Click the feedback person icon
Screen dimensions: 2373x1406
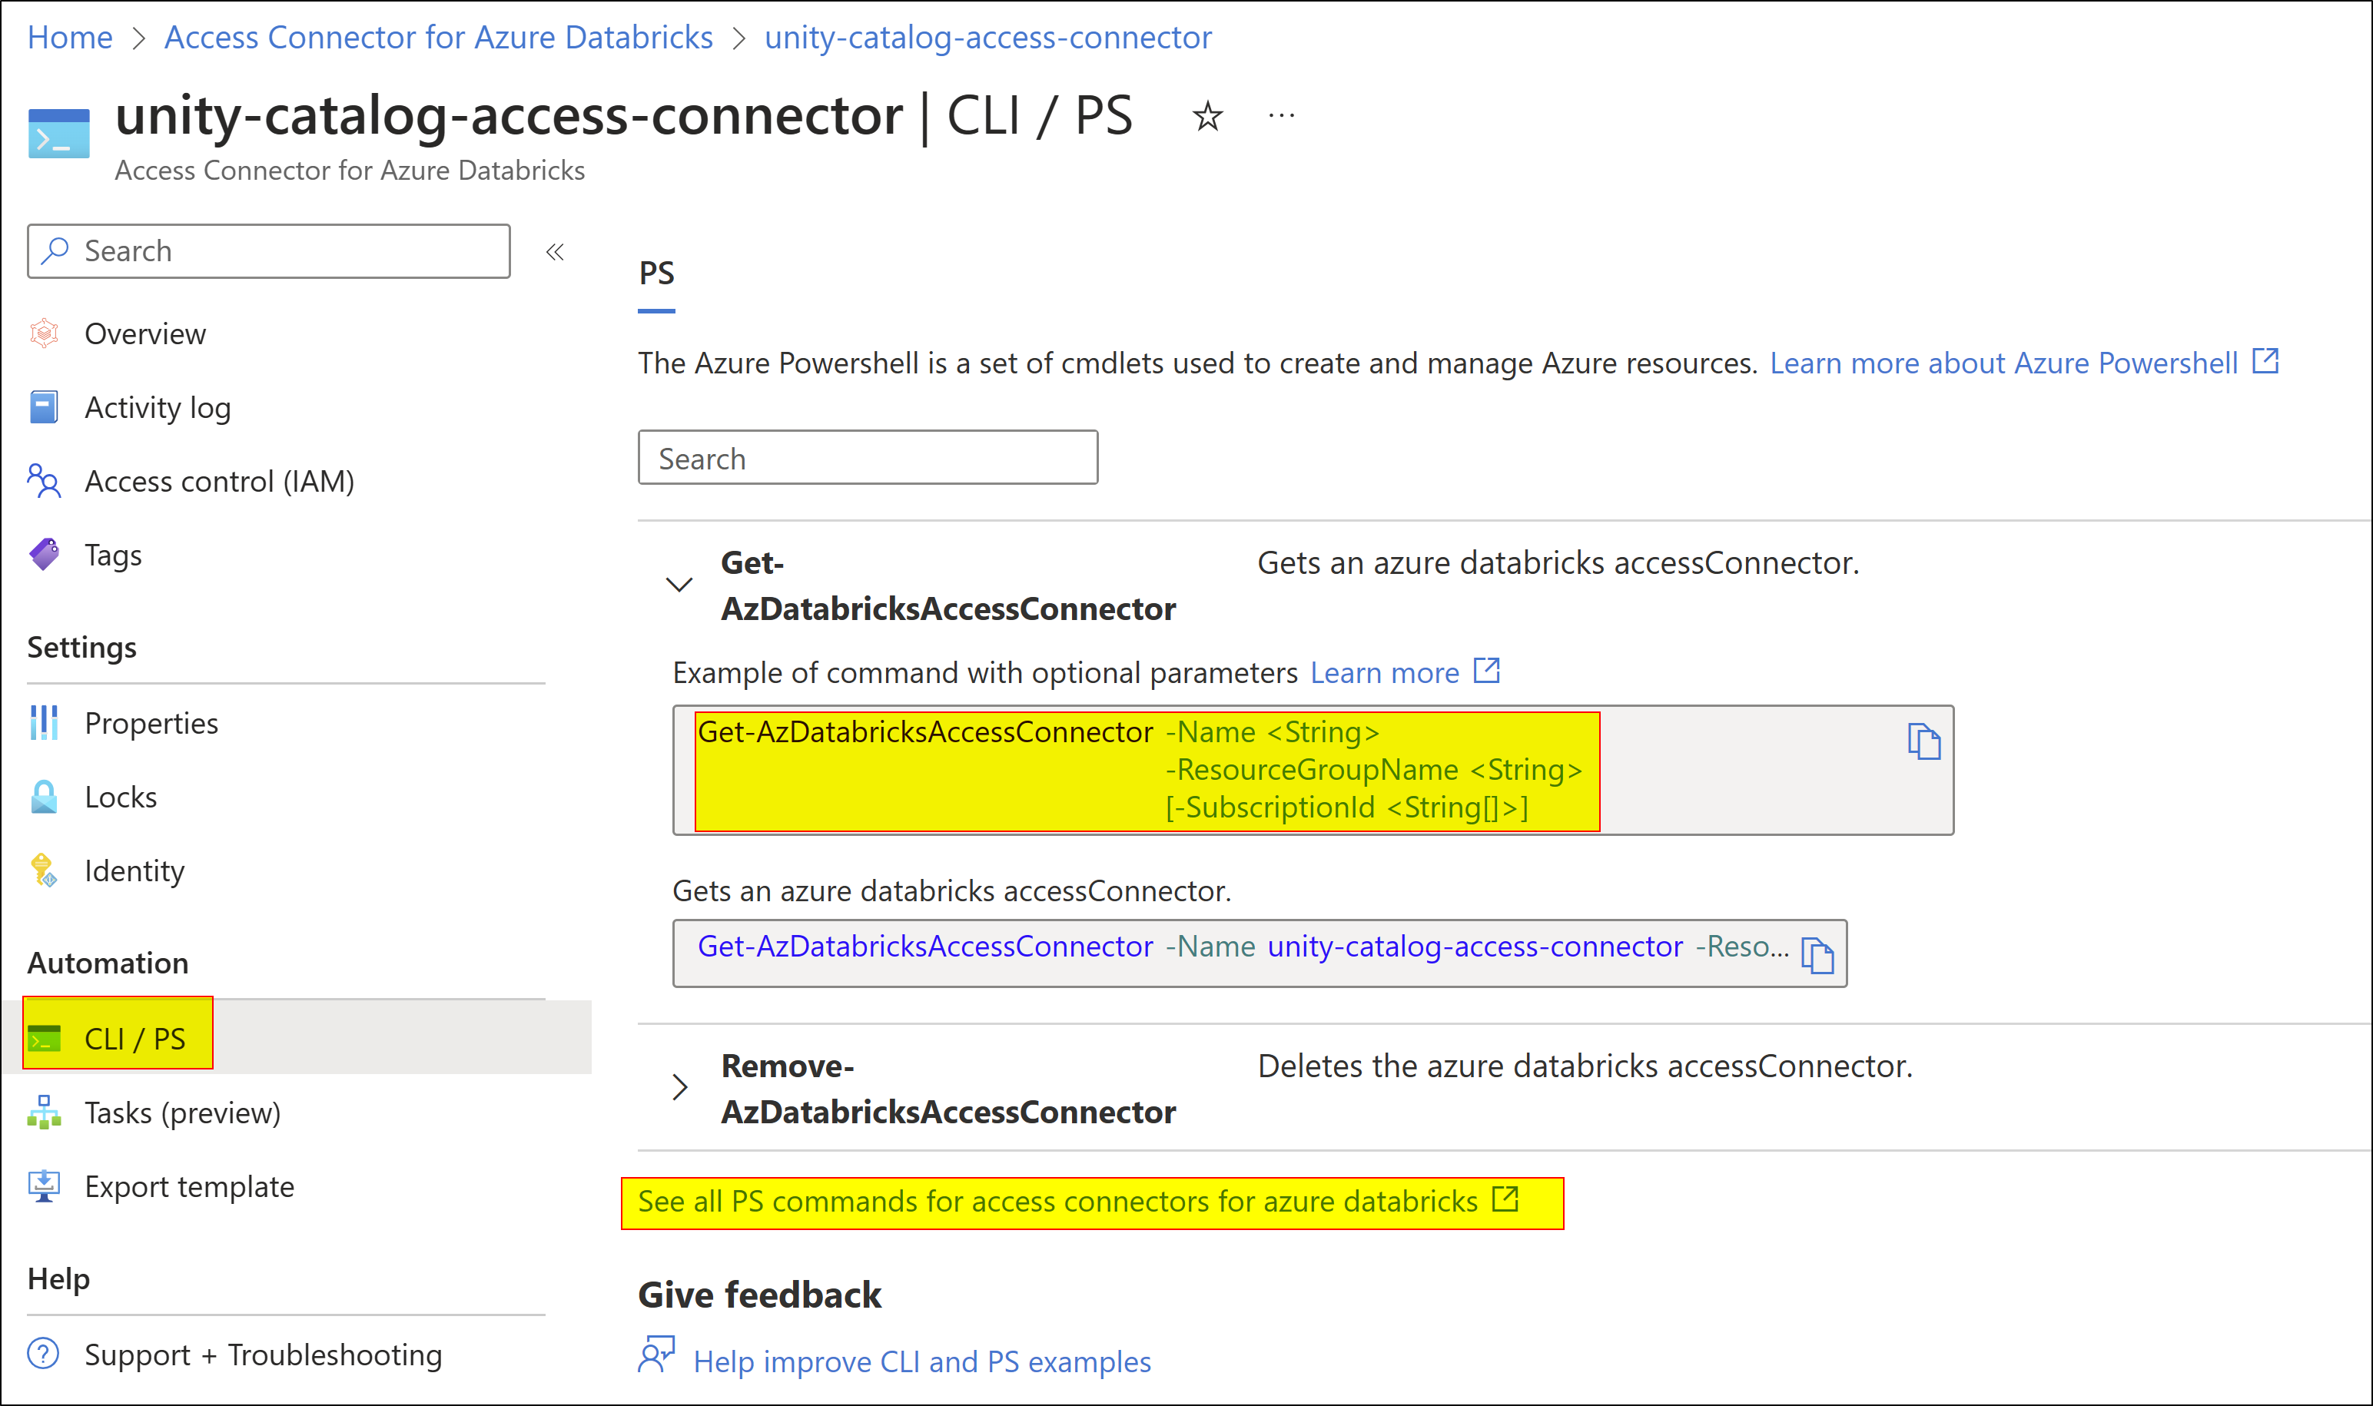click(655, 1355)
